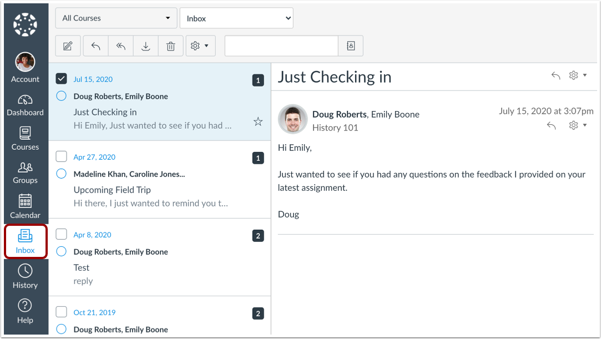Image resolution: width=601 pixels, height=339 pixels.
Task: Star the Just Checking in conversation
Action: pyautogui.click(x=258, y=122)
